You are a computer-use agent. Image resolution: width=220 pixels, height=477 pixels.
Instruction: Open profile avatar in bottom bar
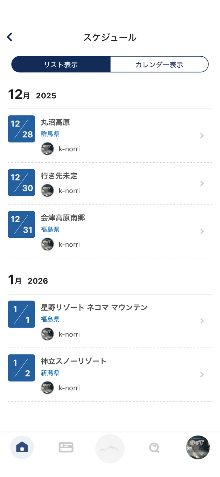click(x=198, y=448)
